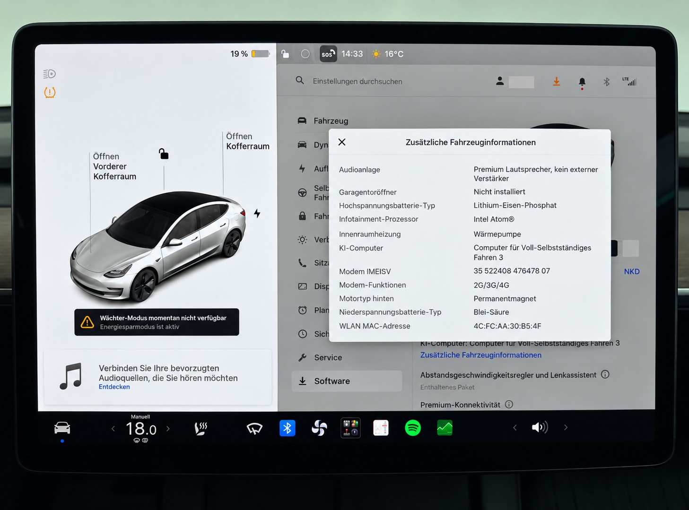Open the driver profile icon

click(x=500, y=81)
